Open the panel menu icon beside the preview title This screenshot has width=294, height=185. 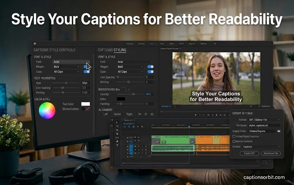pos(181,49)
